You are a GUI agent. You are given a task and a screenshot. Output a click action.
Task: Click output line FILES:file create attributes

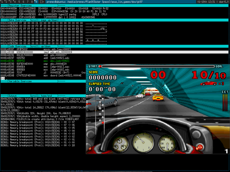[40, 119]
